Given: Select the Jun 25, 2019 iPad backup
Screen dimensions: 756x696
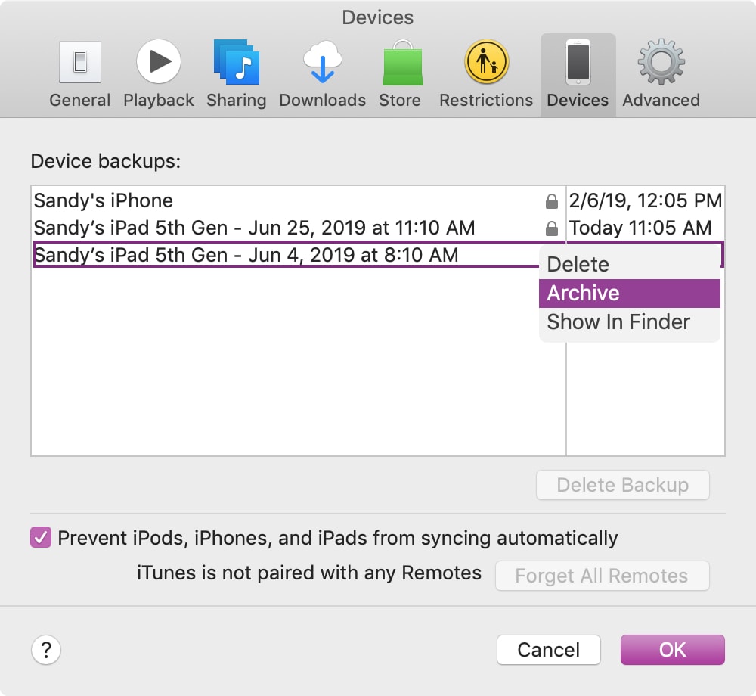Looking at the screenshot, I should (x=377, y=228).
